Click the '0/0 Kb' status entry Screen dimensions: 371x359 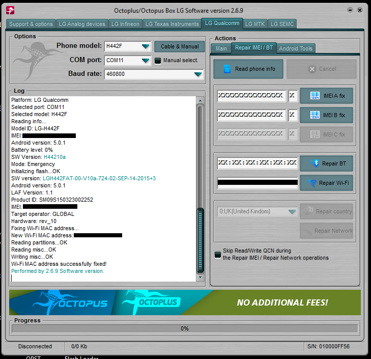click(x=79, y=346)
